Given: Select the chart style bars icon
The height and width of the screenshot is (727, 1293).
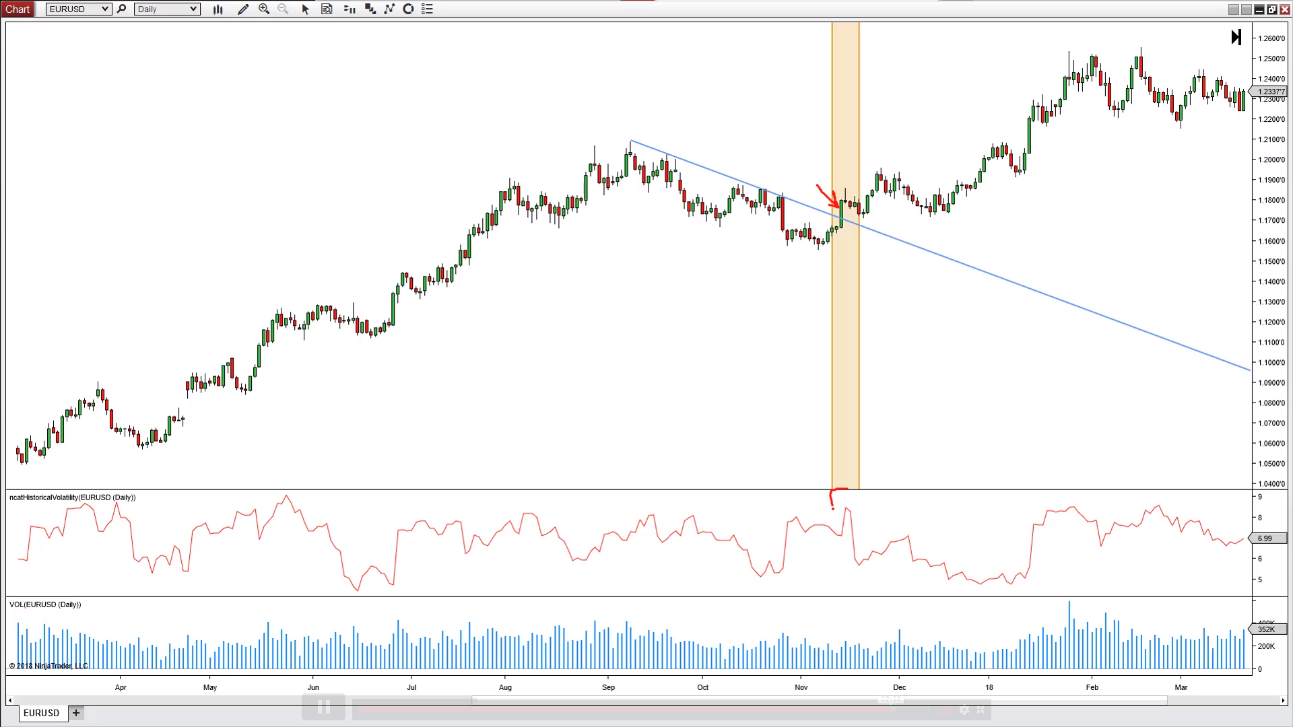Looking at the screenshot, I should (x=218, y=9).
